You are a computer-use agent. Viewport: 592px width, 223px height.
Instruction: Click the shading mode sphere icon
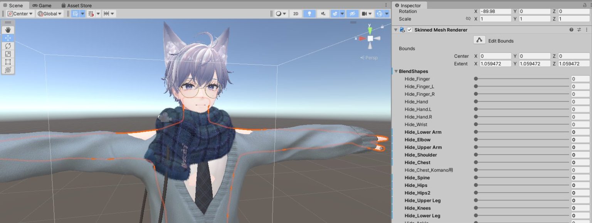point(279,14)
